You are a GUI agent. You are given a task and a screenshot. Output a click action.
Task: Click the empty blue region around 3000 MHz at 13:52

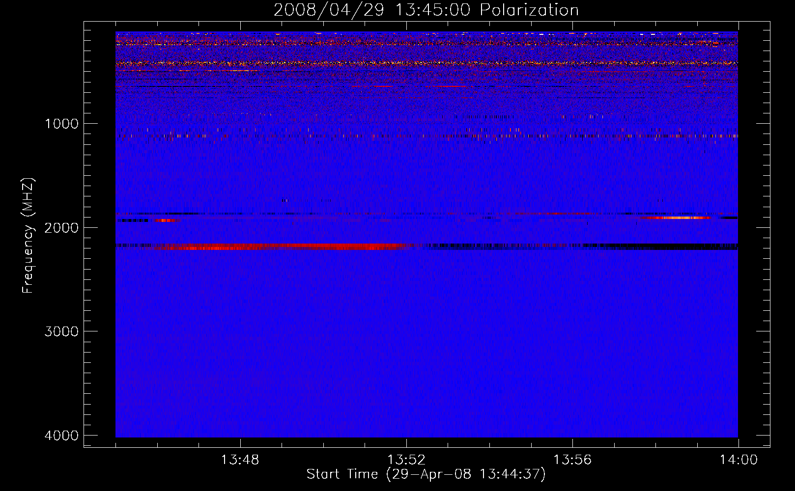coord(406,331)
